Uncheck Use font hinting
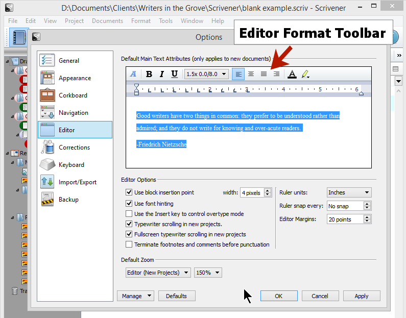Viewport: 406px width, 318px height. (129, 204)
